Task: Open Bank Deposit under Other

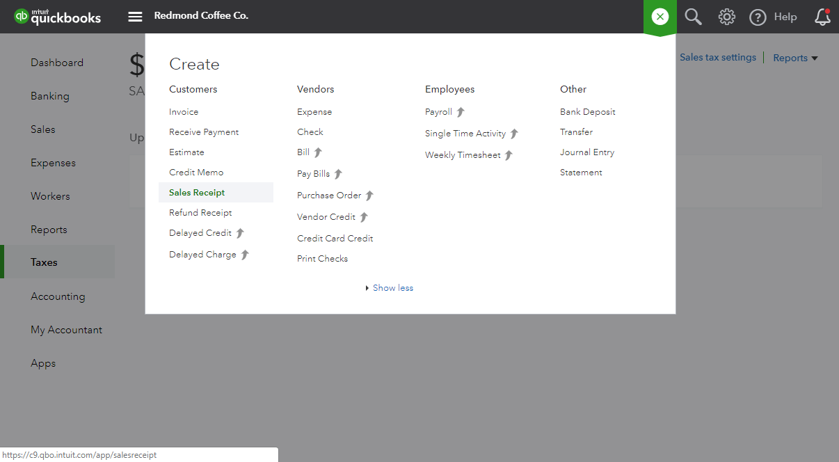Action: tap(587, 112)
